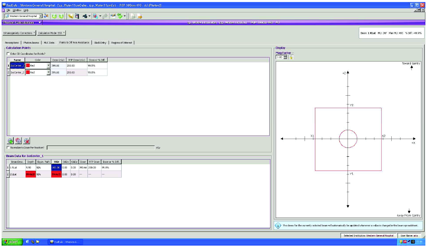Select the IsoCenter_2 name cell
Screen dimensions: 427x248
tap(17, 73)
